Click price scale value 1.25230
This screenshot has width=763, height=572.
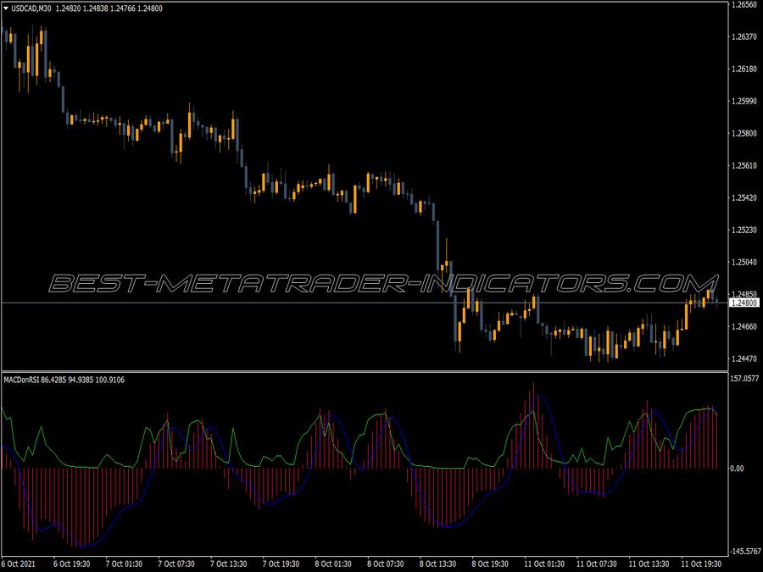pos(744,230)
